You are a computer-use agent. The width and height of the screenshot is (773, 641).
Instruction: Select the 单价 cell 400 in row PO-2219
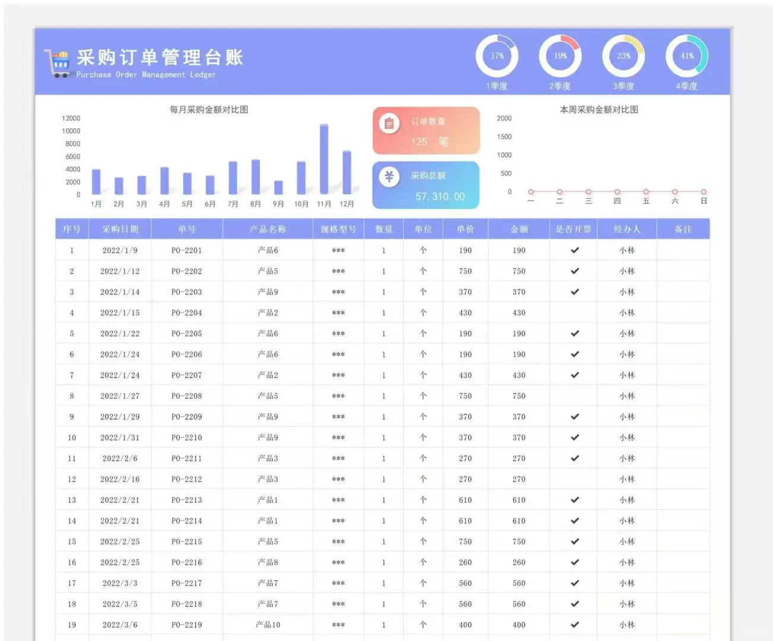click(465, 624)
